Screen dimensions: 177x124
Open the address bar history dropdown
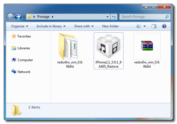point(107,17)
